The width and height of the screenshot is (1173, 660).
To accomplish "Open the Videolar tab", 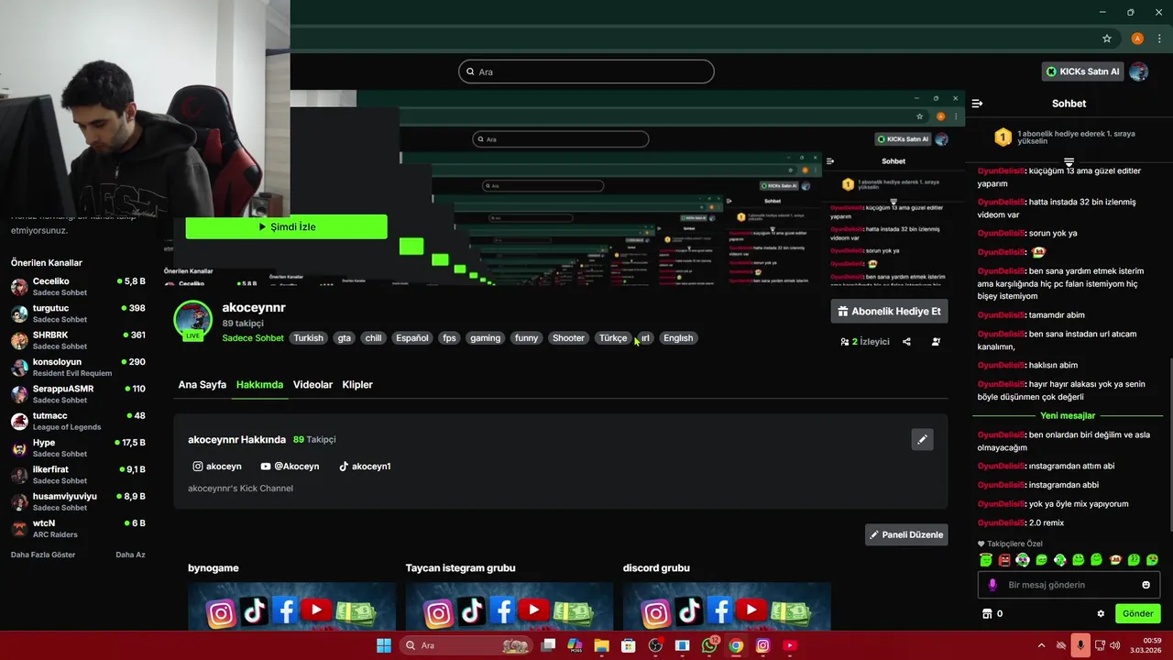I will point(312,385).
